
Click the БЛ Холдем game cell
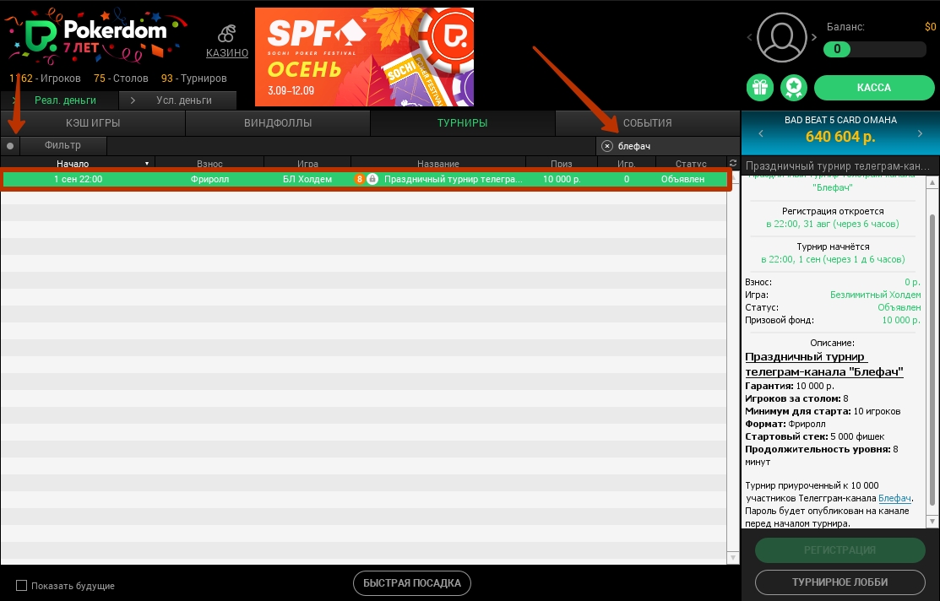[x=307, y=179]
